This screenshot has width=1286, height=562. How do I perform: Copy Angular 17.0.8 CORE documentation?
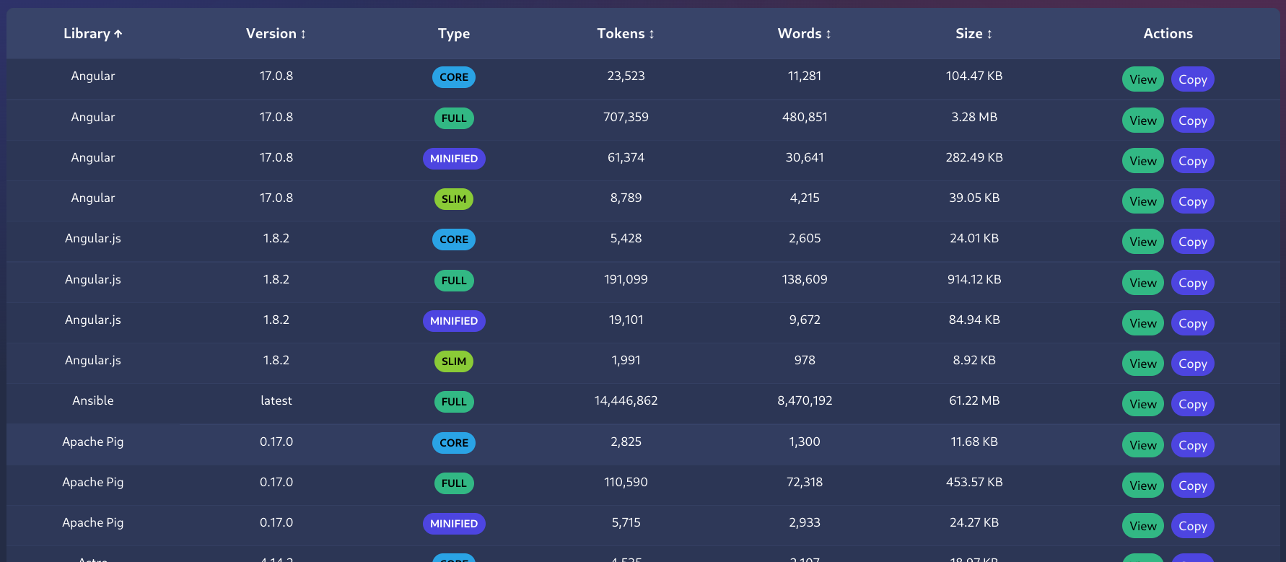tap(1193, 79)
